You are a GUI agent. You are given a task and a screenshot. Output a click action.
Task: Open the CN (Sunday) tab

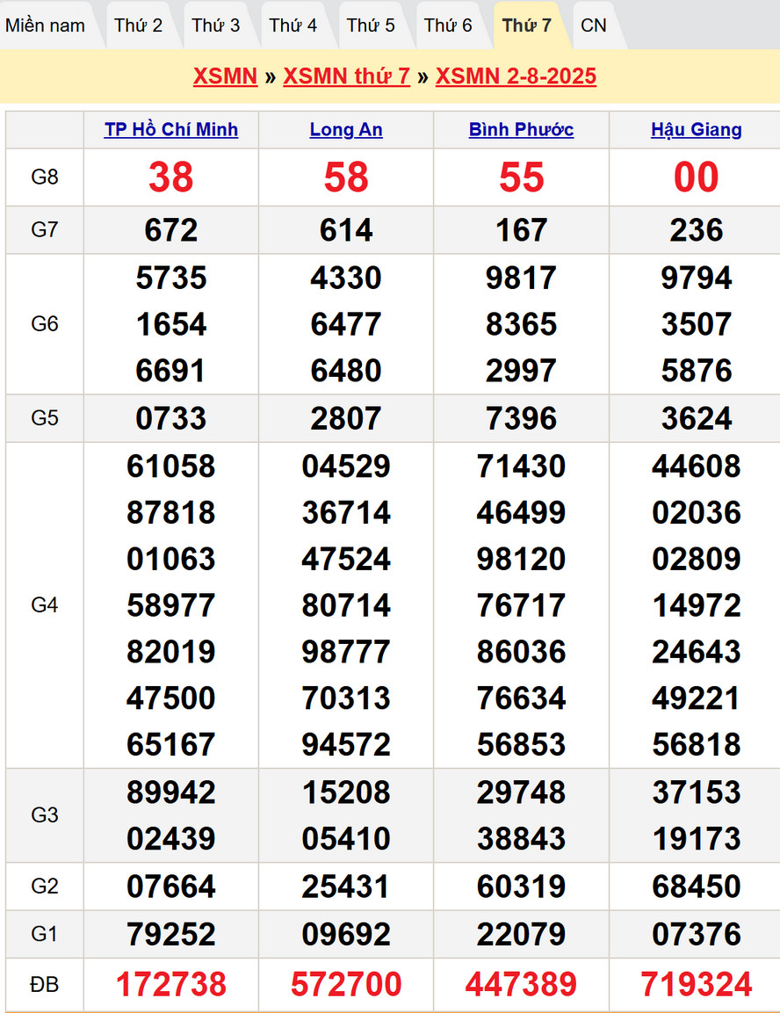pos(594,25)
